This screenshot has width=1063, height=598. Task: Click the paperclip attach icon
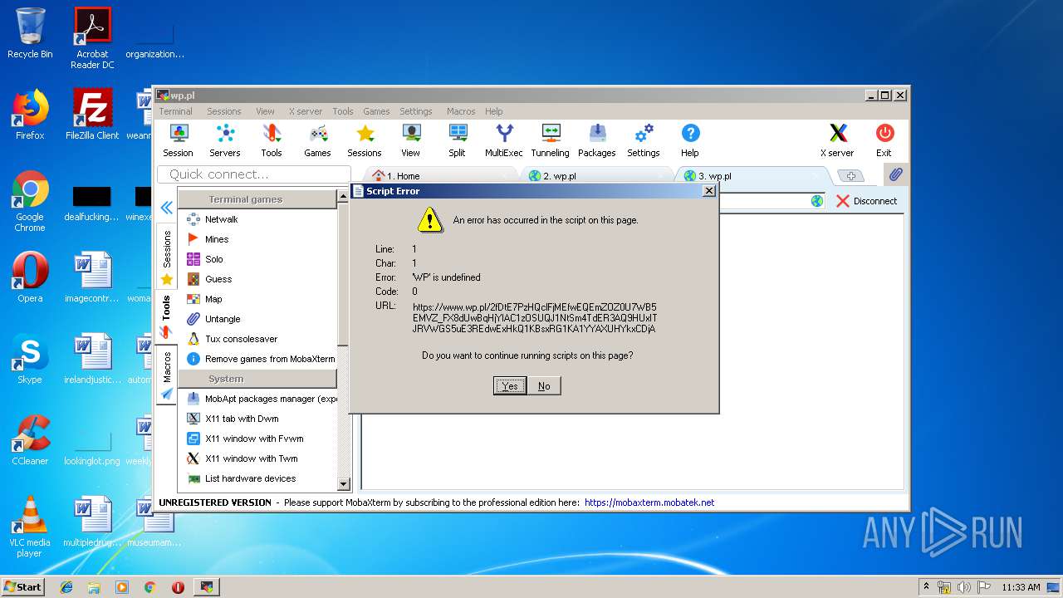[895, 174]
